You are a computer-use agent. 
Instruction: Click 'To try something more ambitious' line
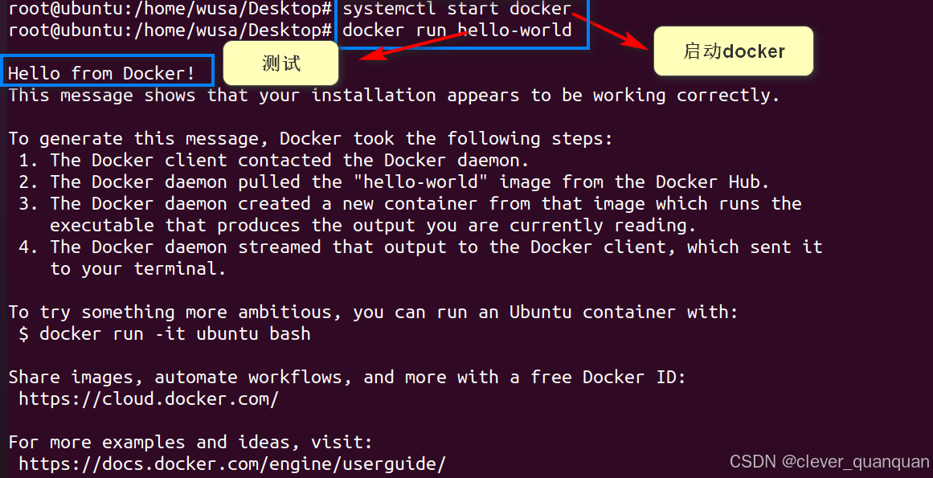coord(373,313)
